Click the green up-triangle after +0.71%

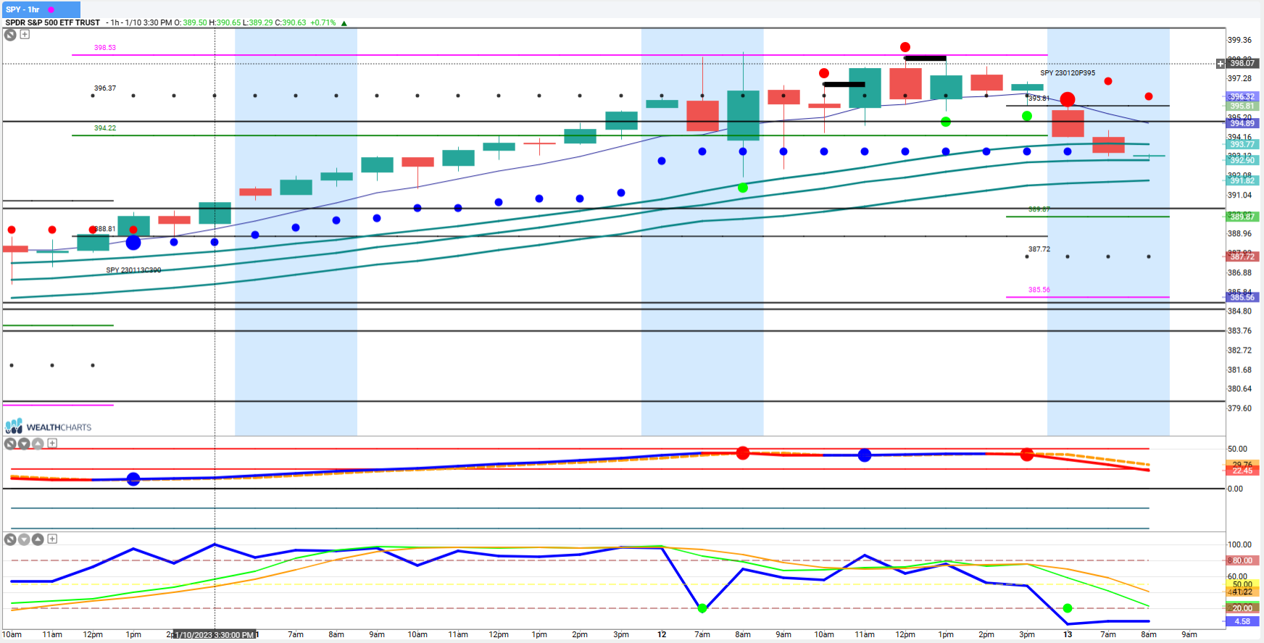(x=344, y=23)
